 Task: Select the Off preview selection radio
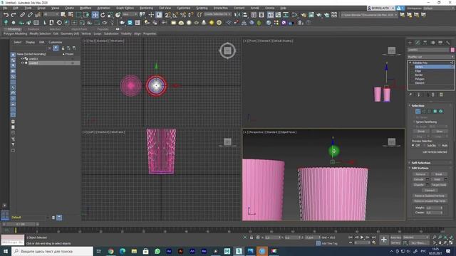click(x=413, y=145)
